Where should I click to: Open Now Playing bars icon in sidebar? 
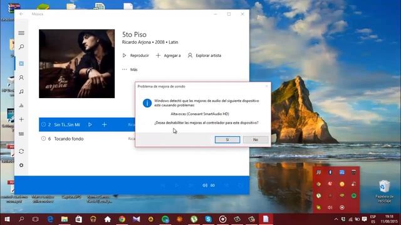point(21,105)
